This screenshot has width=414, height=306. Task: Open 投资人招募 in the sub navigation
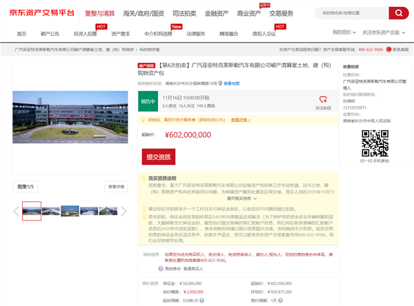click(86, 33)
